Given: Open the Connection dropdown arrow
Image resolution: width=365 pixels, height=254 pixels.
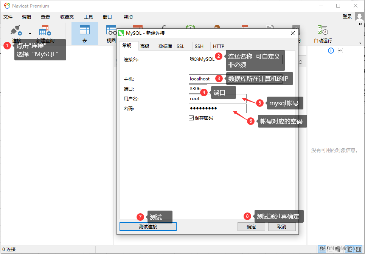Looking at the screenshot, I should click(30, 34).
